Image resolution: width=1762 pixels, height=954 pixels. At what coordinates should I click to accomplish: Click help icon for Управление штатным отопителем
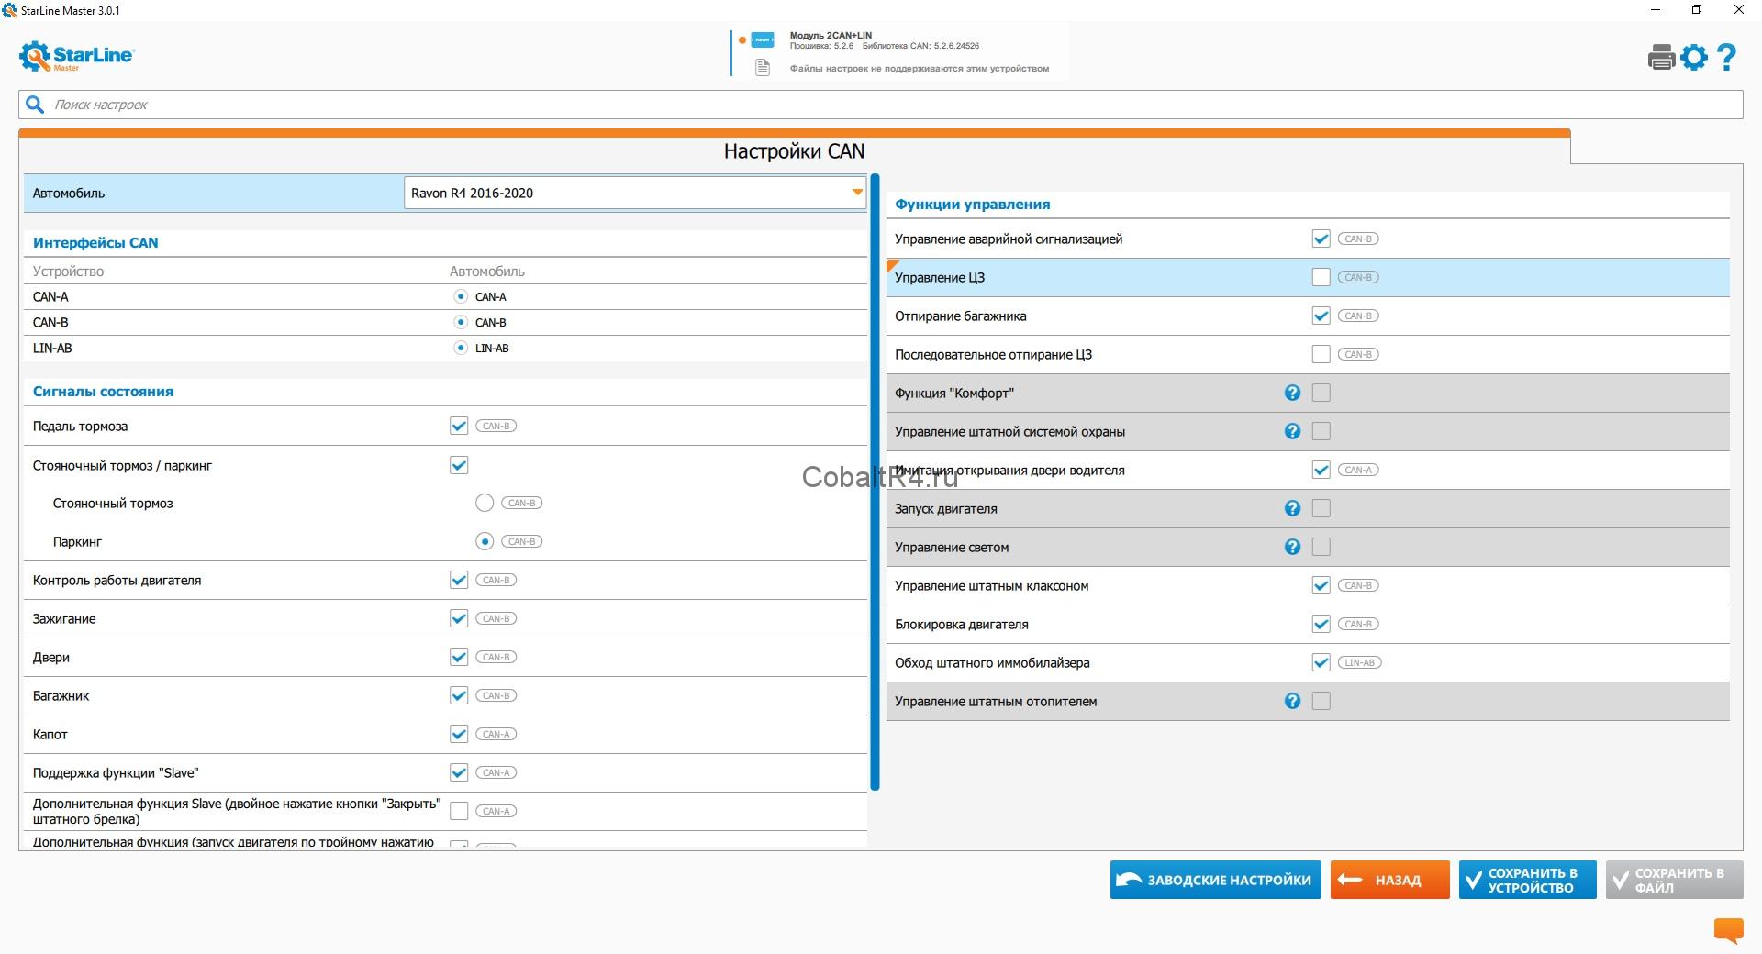coord(1292,701)
